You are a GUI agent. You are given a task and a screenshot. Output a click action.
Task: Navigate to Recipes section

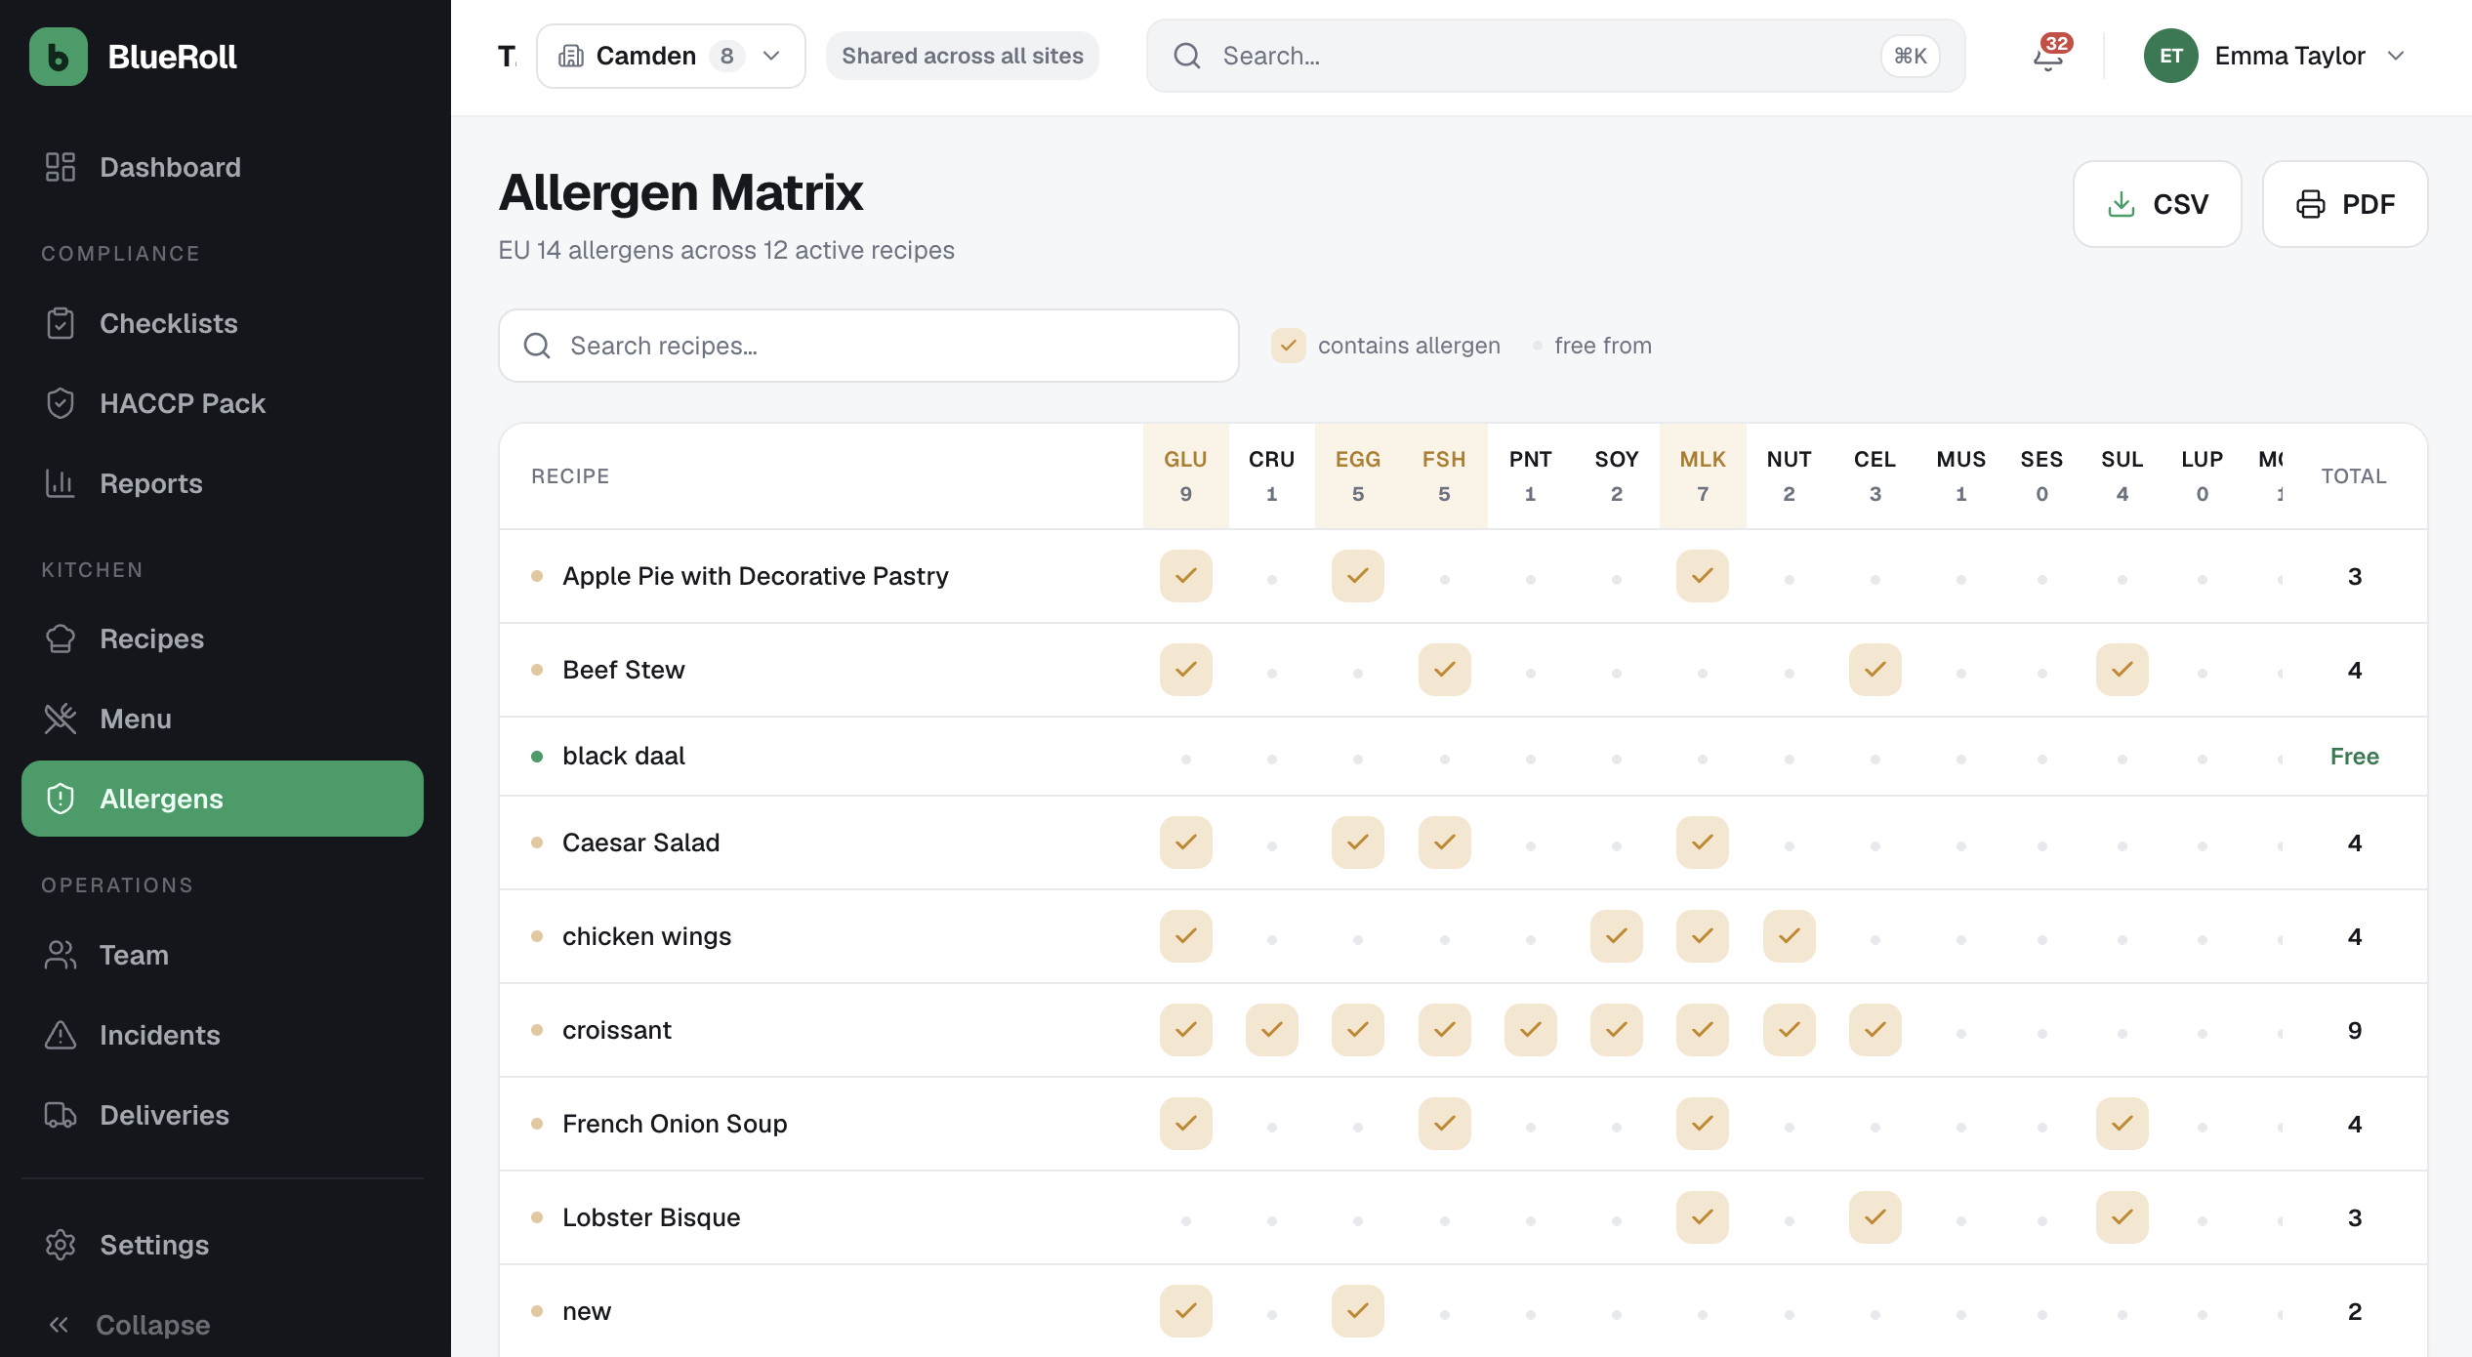coord(223,638)
